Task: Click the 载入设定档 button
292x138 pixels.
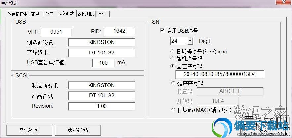Action: point(78,130)
